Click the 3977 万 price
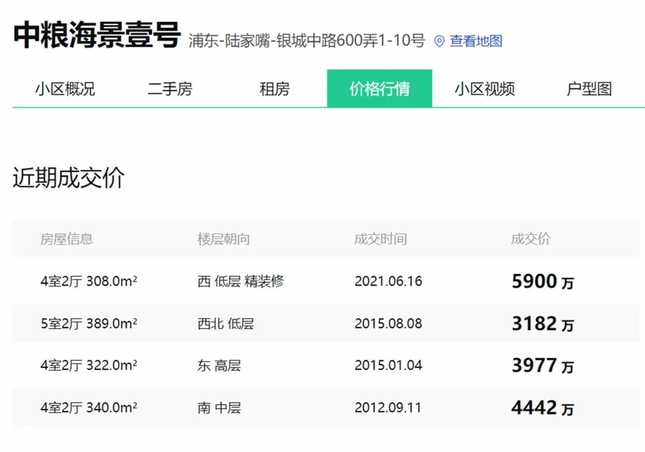Image resolution: width=645 pixels, height=452 pixels. pyautogui.click(x=542, y=365)
